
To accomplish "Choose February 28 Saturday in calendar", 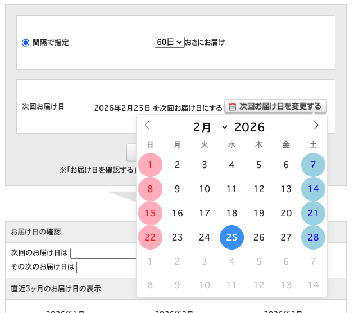I will [313, 237].
